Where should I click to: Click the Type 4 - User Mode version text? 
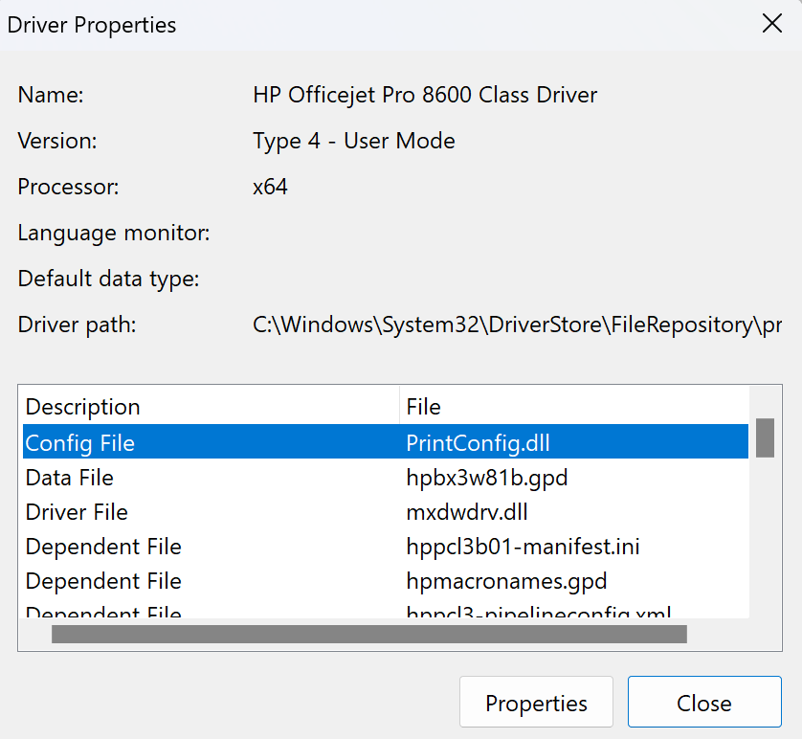pyautogui.click(x=354, y=141)
